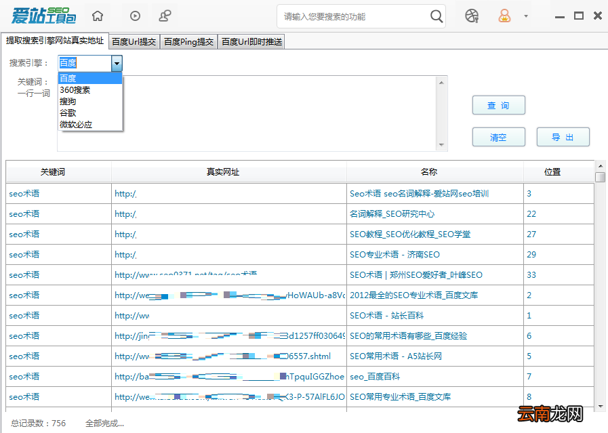608x433 pixels.
Task: Click the 清空 button
Action: tap(499, 137)
